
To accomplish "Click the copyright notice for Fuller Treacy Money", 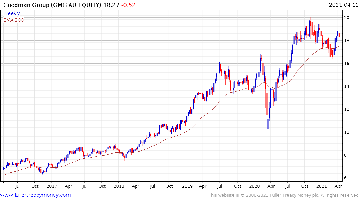I will click(284, 195).
